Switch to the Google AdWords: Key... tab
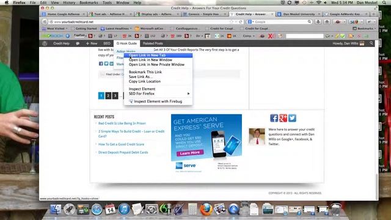 click(346, 14)
